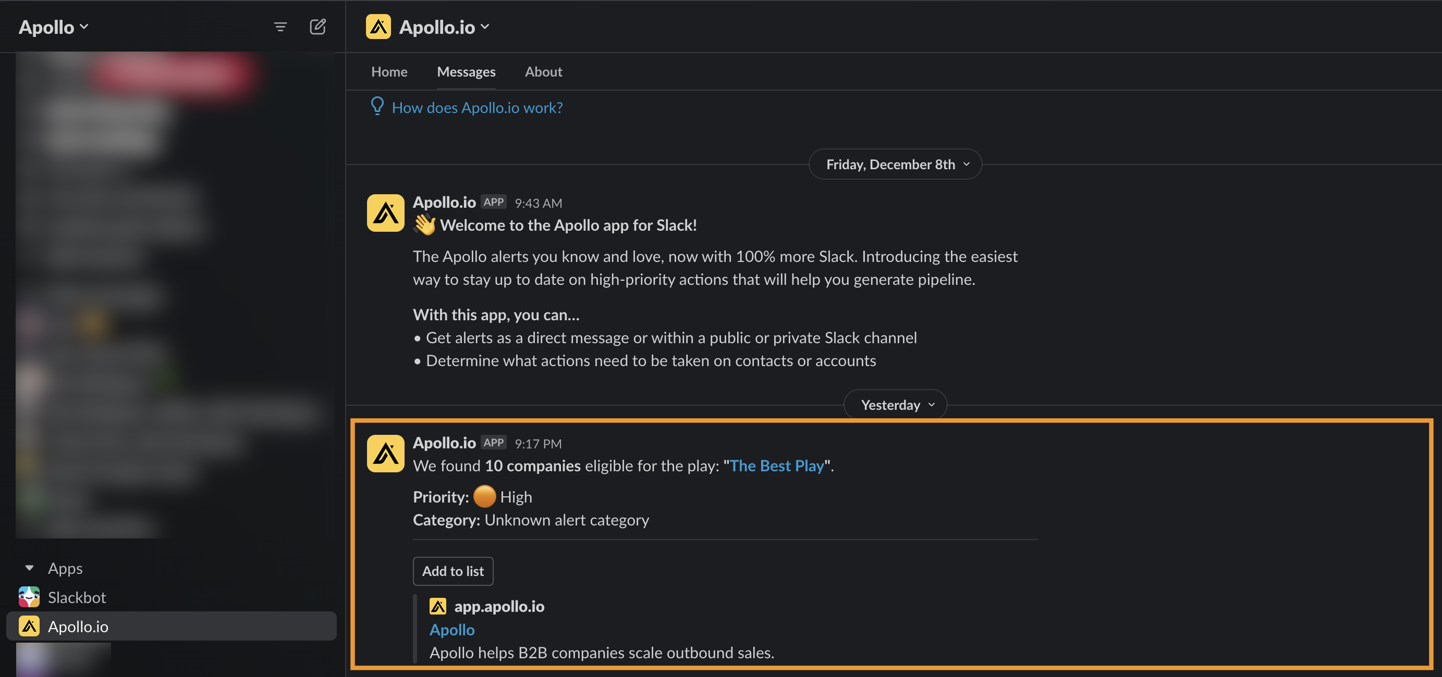Screen dimensions: 1442x677
Task: Click the Apollo.io sender name at 9:17 PM
Action: click(444, 442)
